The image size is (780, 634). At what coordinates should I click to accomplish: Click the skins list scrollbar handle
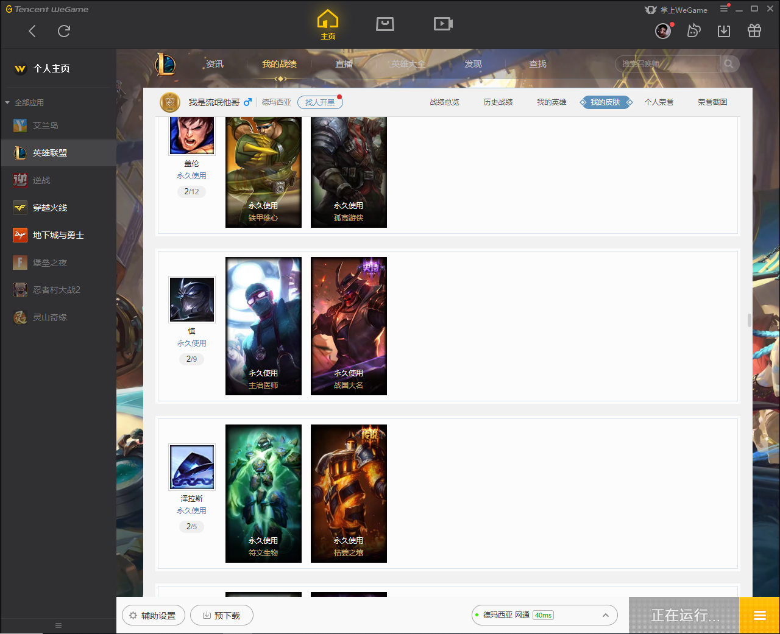point(749,320)
